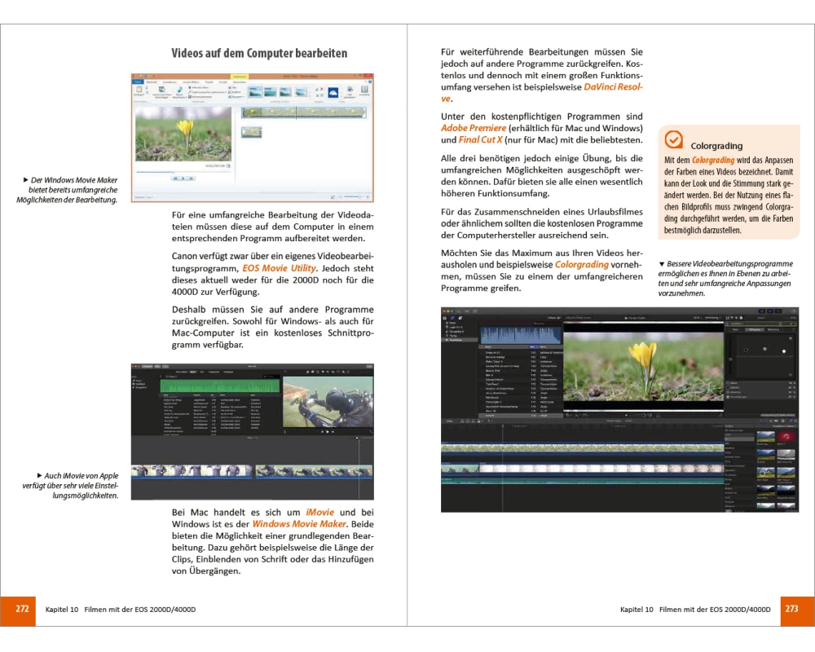The width and height of the screenshot is (815, 652).
Task: Select Audio tab in iMovie browser
Action: coord(192,371)
